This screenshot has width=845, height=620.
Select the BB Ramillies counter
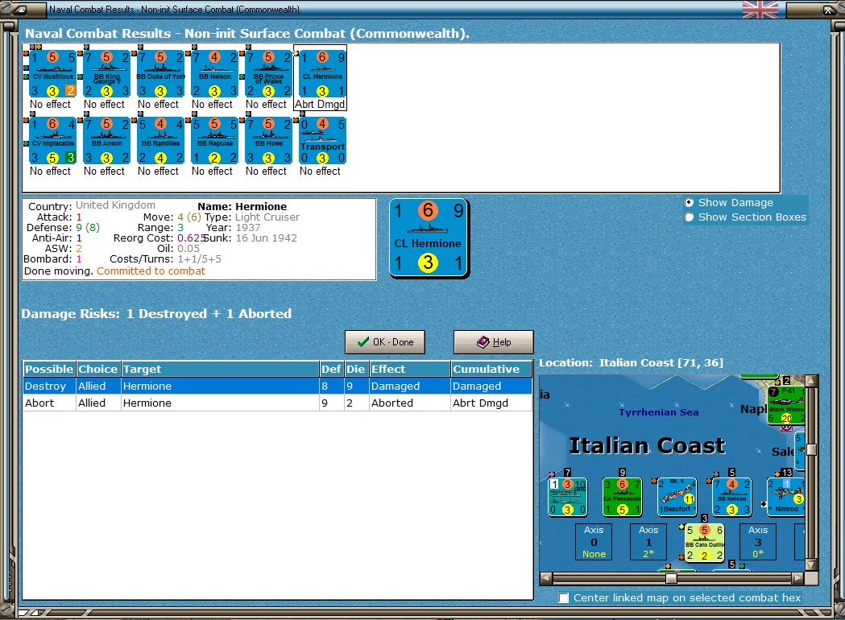click(x=160, y=141)
